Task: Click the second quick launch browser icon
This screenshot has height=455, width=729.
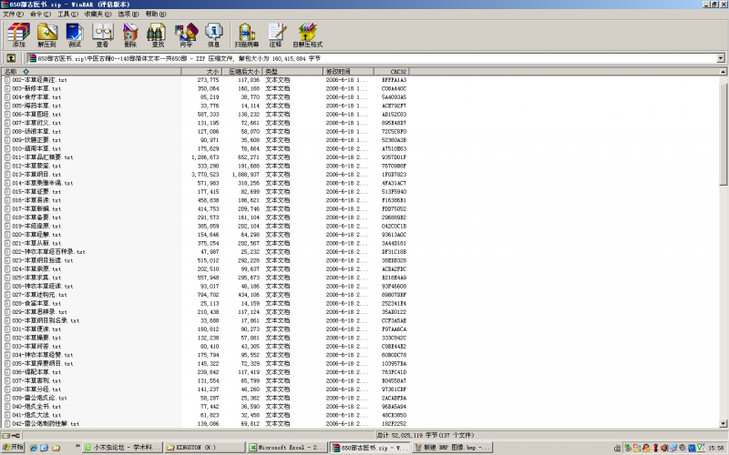Action: [44, 448]
